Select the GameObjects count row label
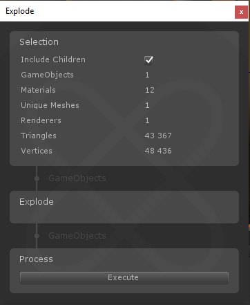The width and height of the screenshot is (250, 305). 47,75
